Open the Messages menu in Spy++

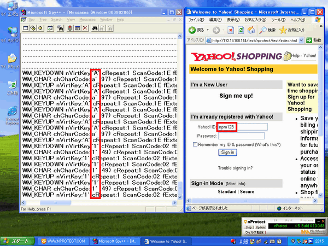pos(87,19)
